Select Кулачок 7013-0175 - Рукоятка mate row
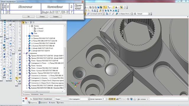Viewport: 189px width, 106px height. [x=47, y=88]
